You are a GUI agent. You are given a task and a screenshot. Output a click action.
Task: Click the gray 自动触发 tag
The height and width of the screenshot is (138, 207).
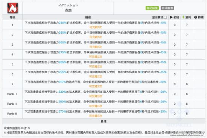click(x=167, y=8)
